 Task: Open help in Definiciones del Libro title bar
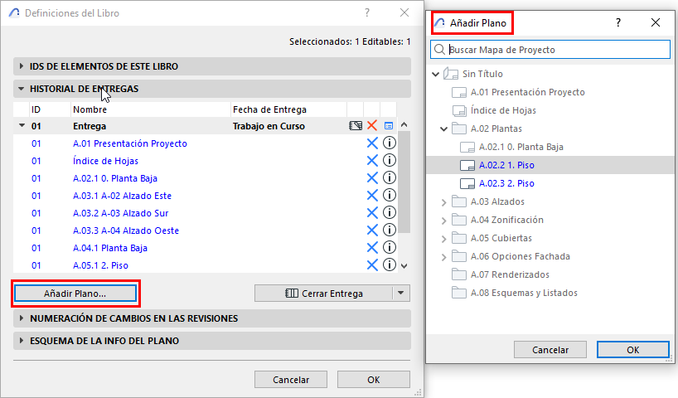[x=367, y=12]
